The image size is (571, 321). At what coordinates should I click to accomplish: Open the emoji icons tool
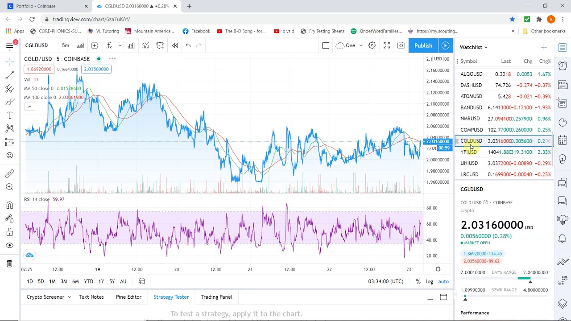pos(9,156)
